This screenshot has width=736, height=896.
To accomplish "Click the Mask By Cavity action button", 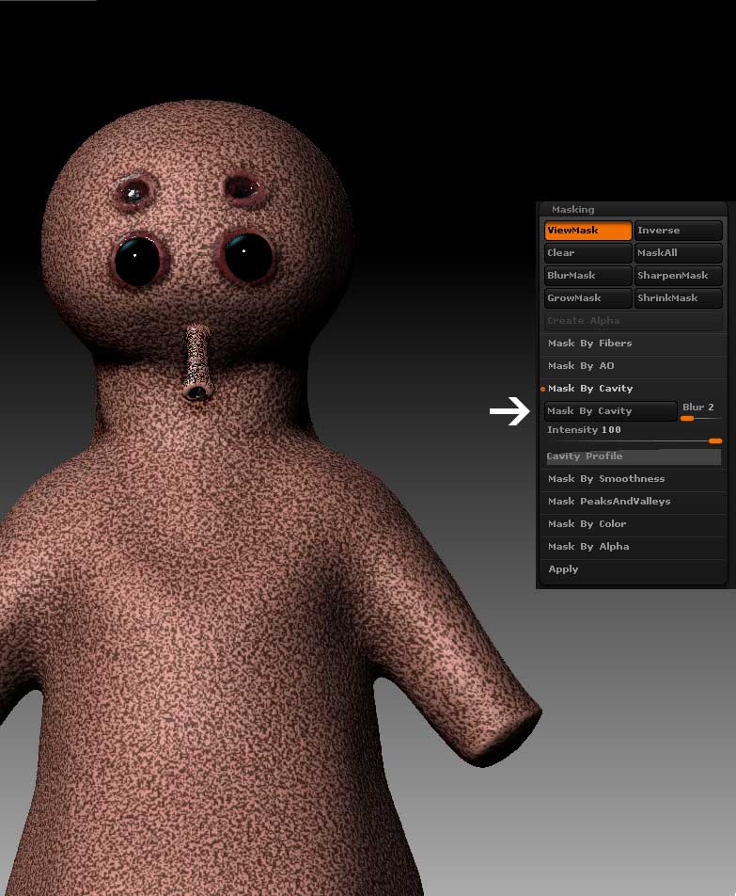I will 610,411.
